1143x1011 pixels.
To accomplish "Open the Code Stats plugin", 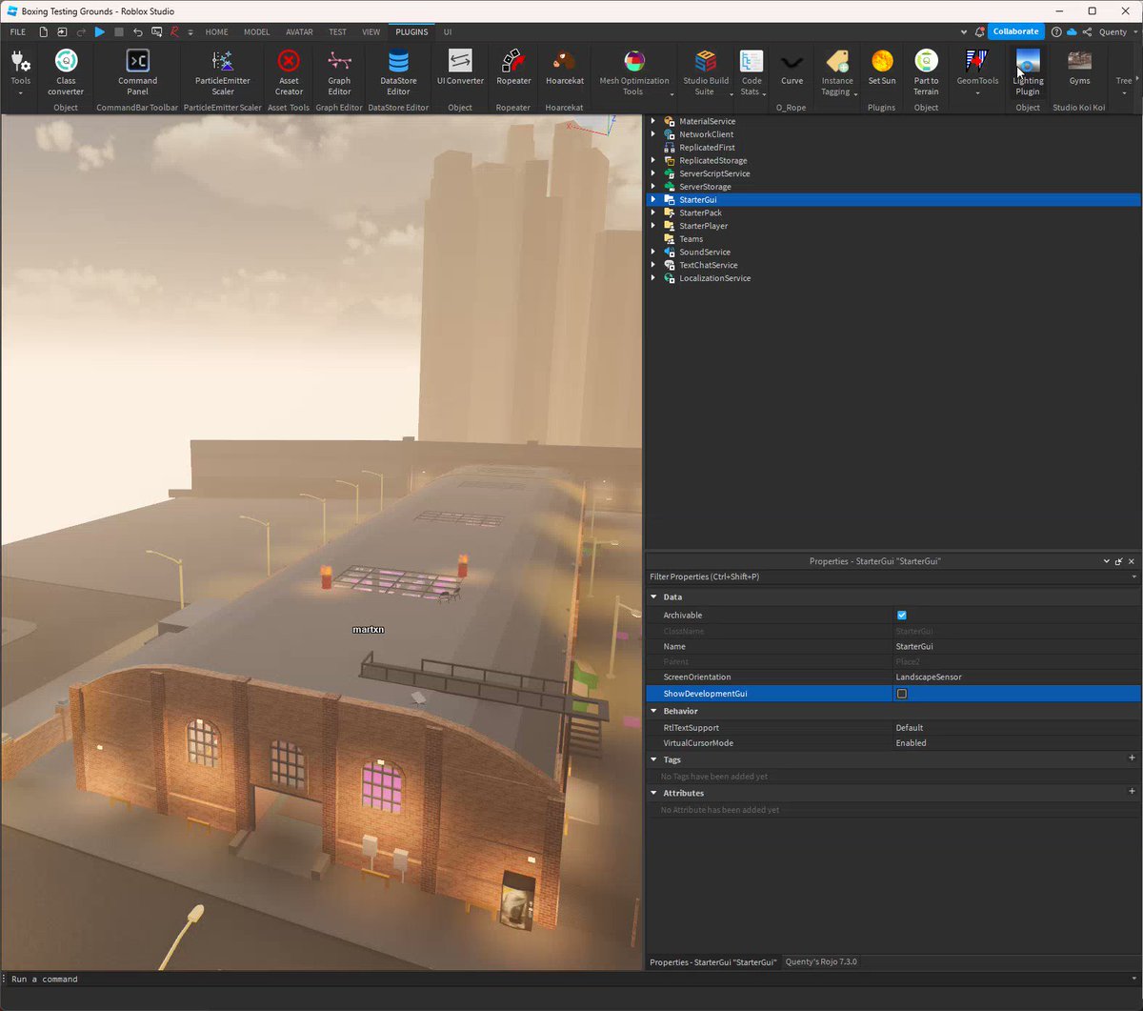I will coord(752,72).
